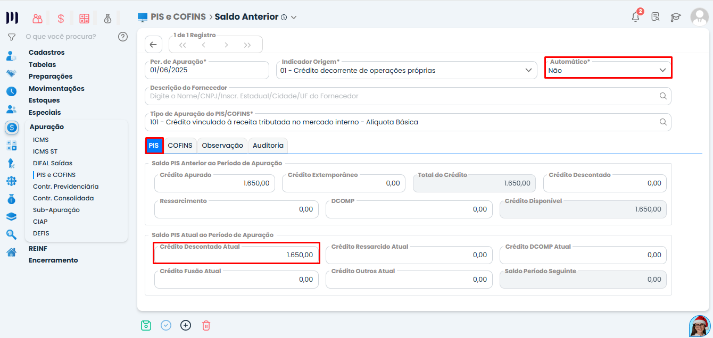Click the Crédito Descontado Atual field

pyautogui.click(x=237, y=255)
